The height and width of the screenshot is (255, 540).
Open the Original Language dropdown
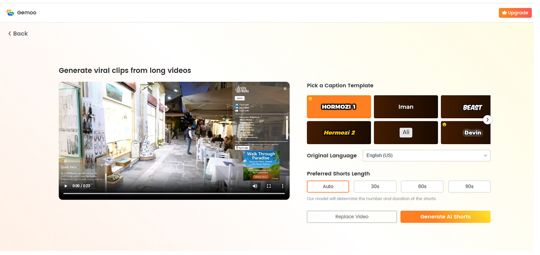click(426, 156)
